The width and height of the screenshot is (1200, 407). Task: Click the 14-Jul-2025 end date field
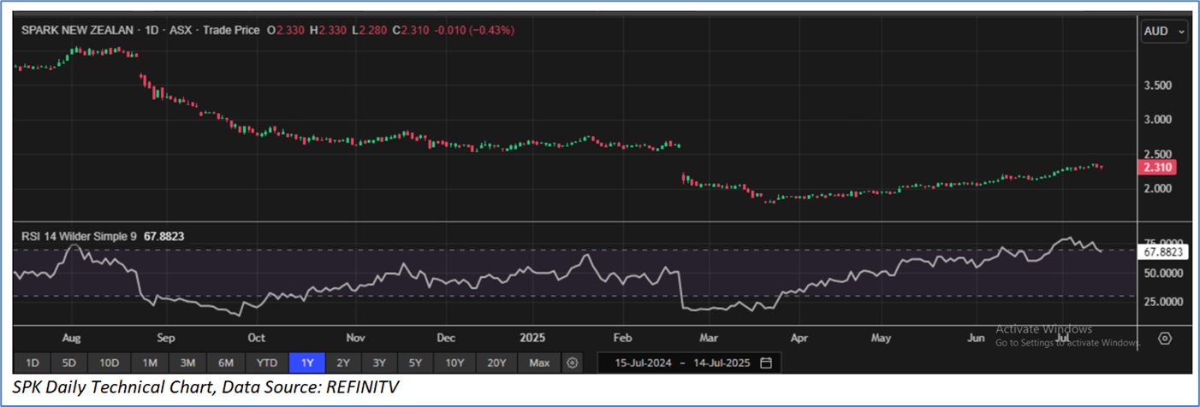[x=719, y=363]
